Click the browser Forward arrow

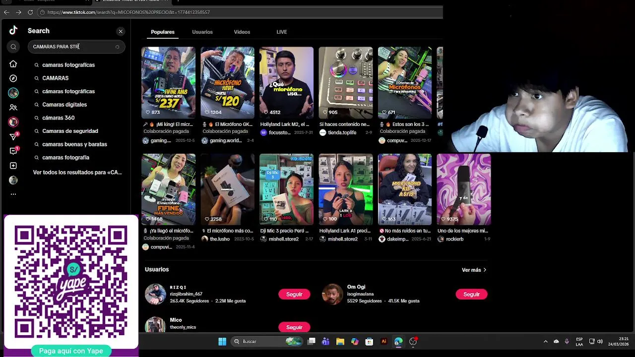(x=18, y=12)
